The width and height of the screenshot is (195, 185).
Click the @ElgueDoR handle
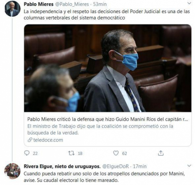click(x=115, y=166)
